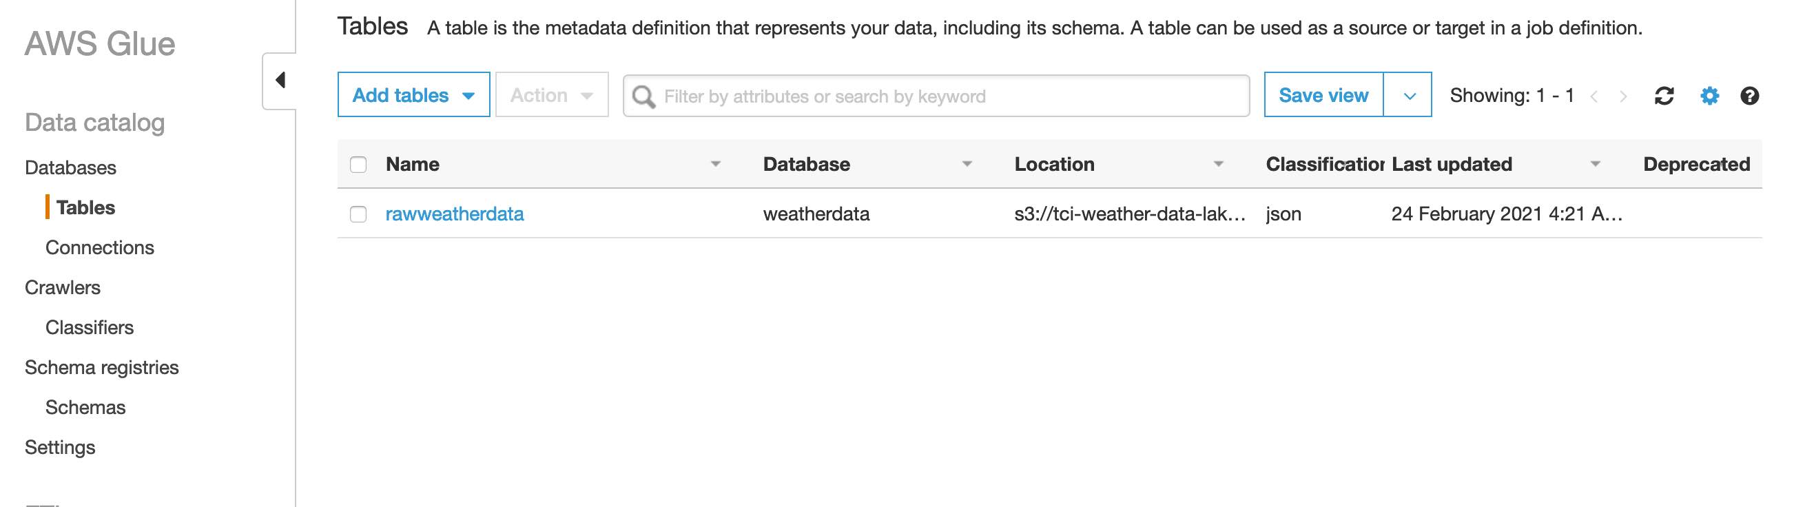
Task: Open table settings gear icon
Action: click(1709, 96)
